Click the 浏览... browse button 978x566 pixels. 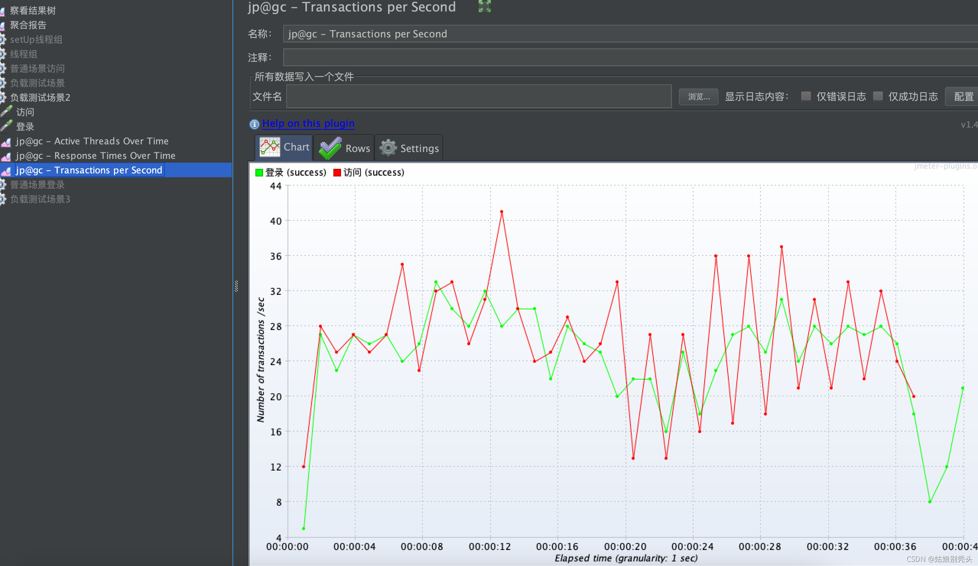point(698,97)
